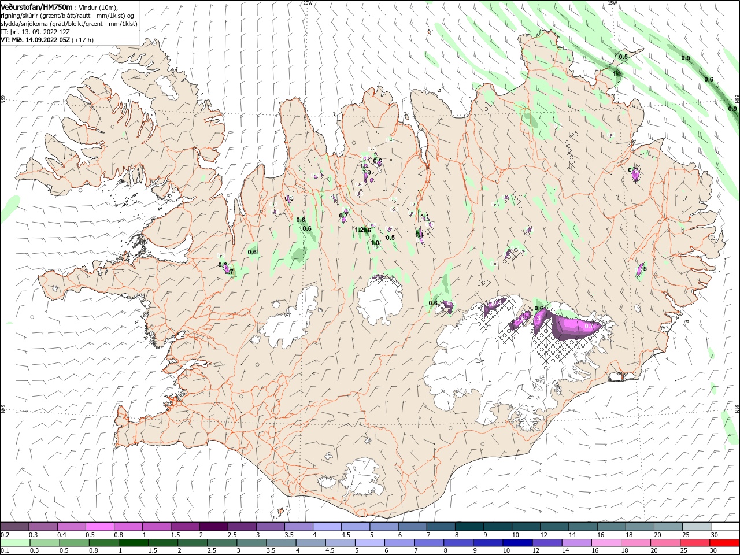
Task: Click the white 30 swatch on upper scale
Action: point(726,527)
